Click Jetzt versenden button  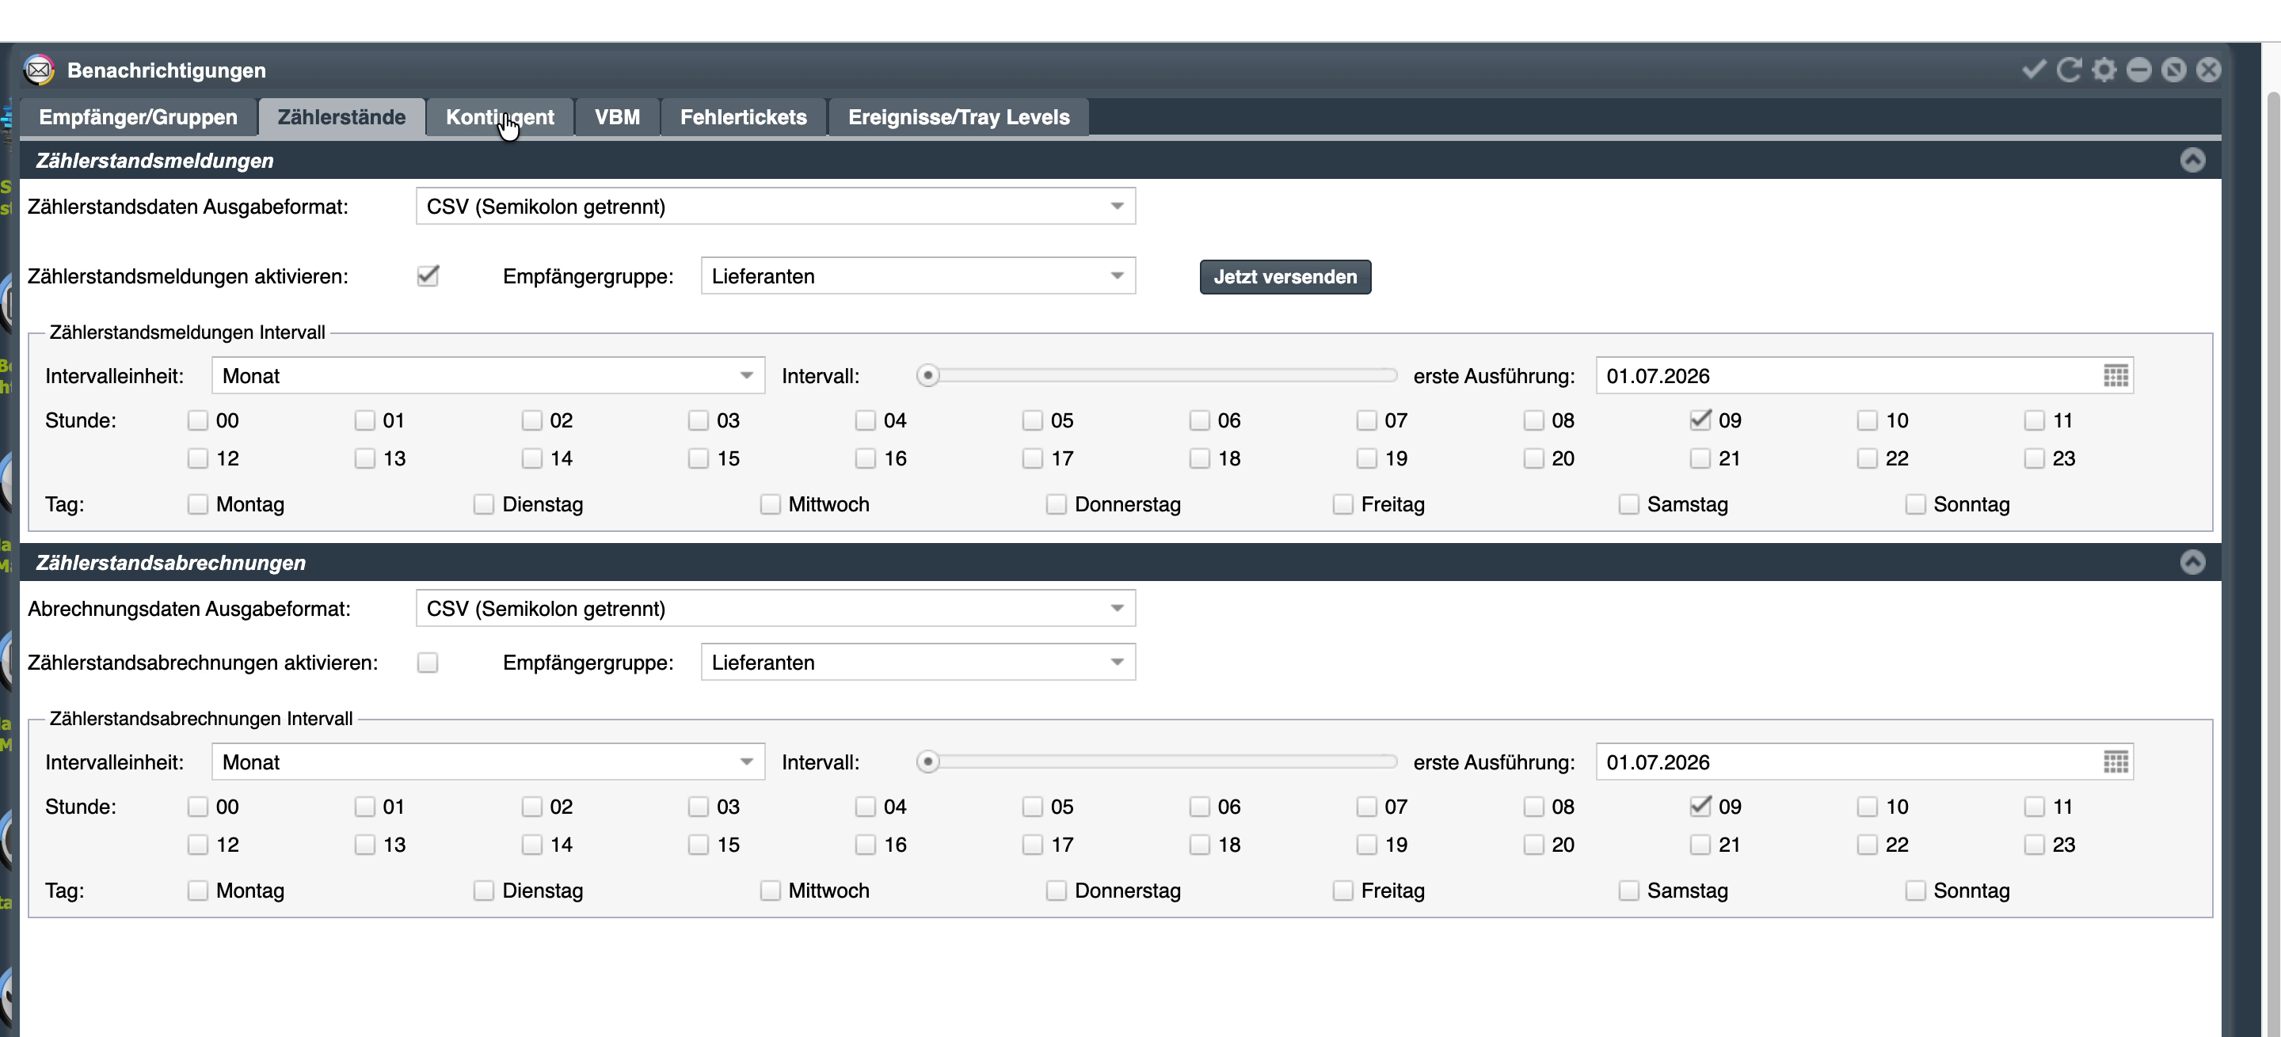1285,277
